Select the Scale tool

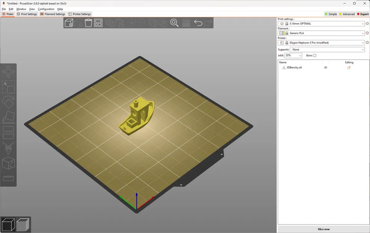coord(8,87)
